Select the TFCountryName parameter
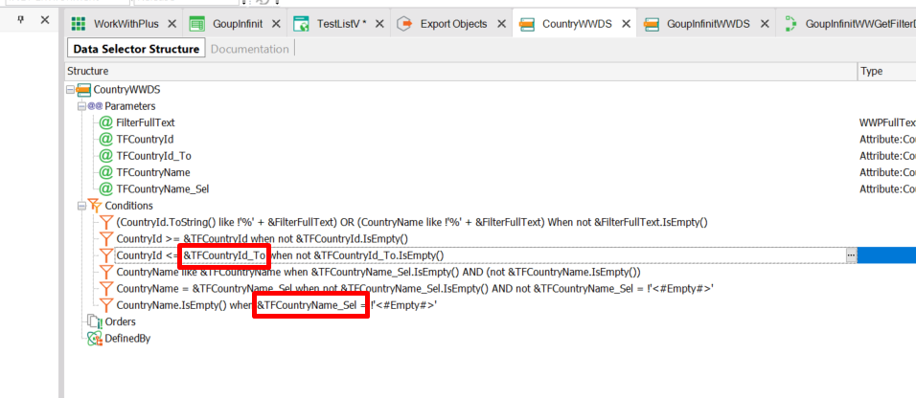 [x=153, y=173]
